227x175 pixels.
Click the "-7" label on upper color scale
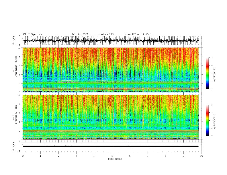(x=212, y=89)
